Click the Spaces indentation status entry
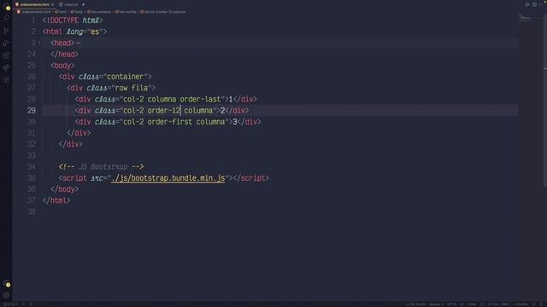The image size is (547, 307). click(436, 304)
